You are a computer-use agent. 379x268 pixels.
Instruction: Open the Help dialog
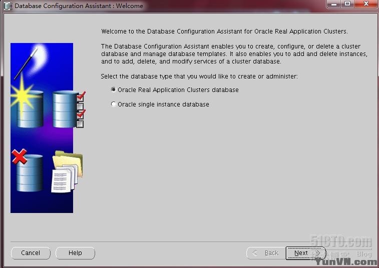[x=75, y=253]
